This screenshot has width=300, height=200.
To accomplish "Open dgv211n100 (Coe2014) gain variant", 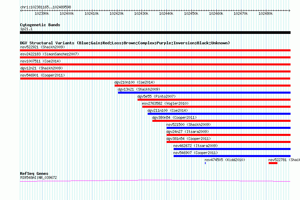I will point(168,110).
